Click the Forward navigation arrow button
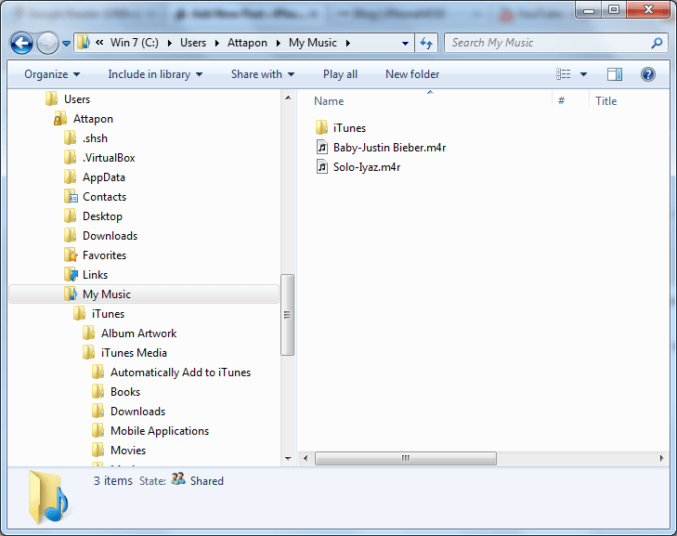 (47, 43)
